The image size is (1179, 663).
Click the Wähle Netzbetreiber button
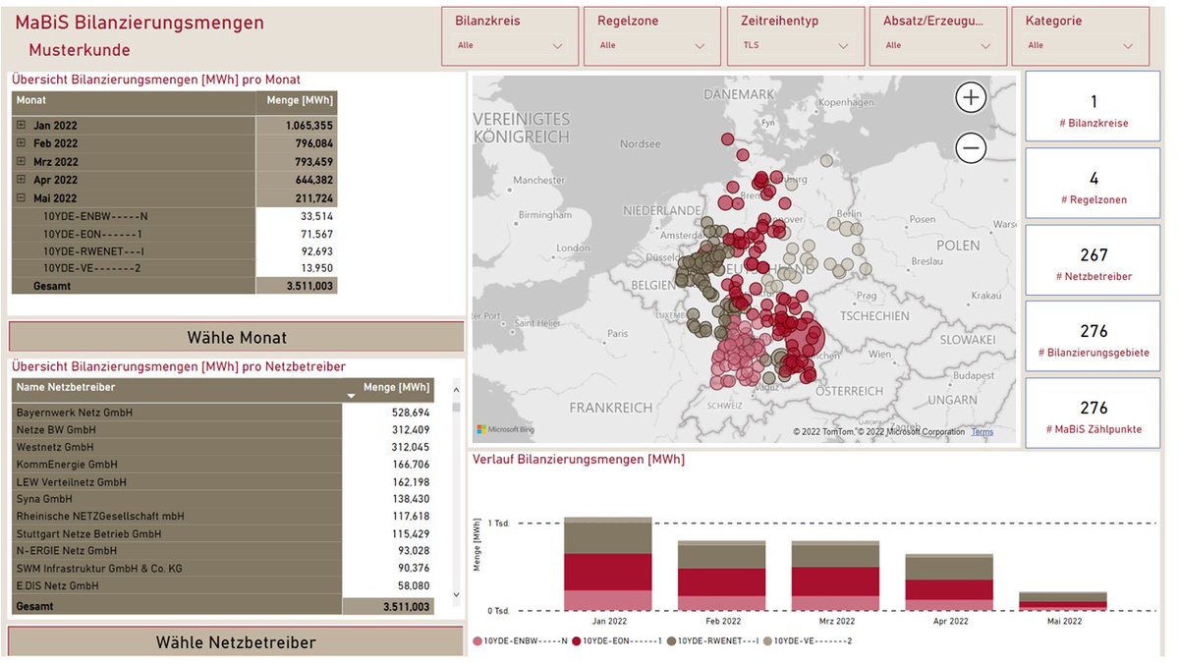[x=237, y=641]
